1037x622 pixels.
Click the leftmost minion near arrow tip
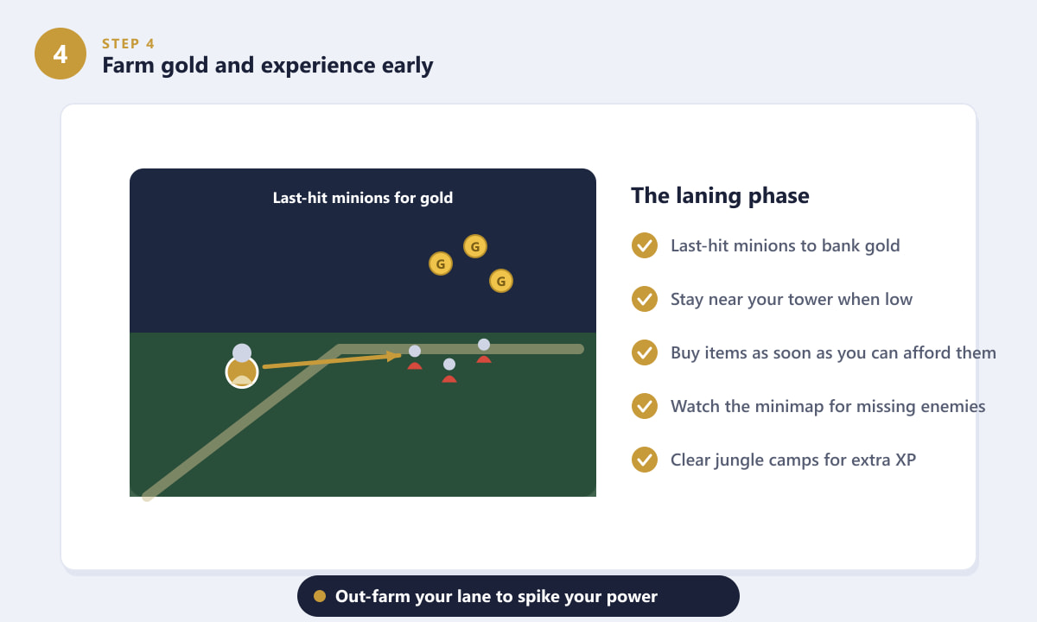[x=415, y=359]
